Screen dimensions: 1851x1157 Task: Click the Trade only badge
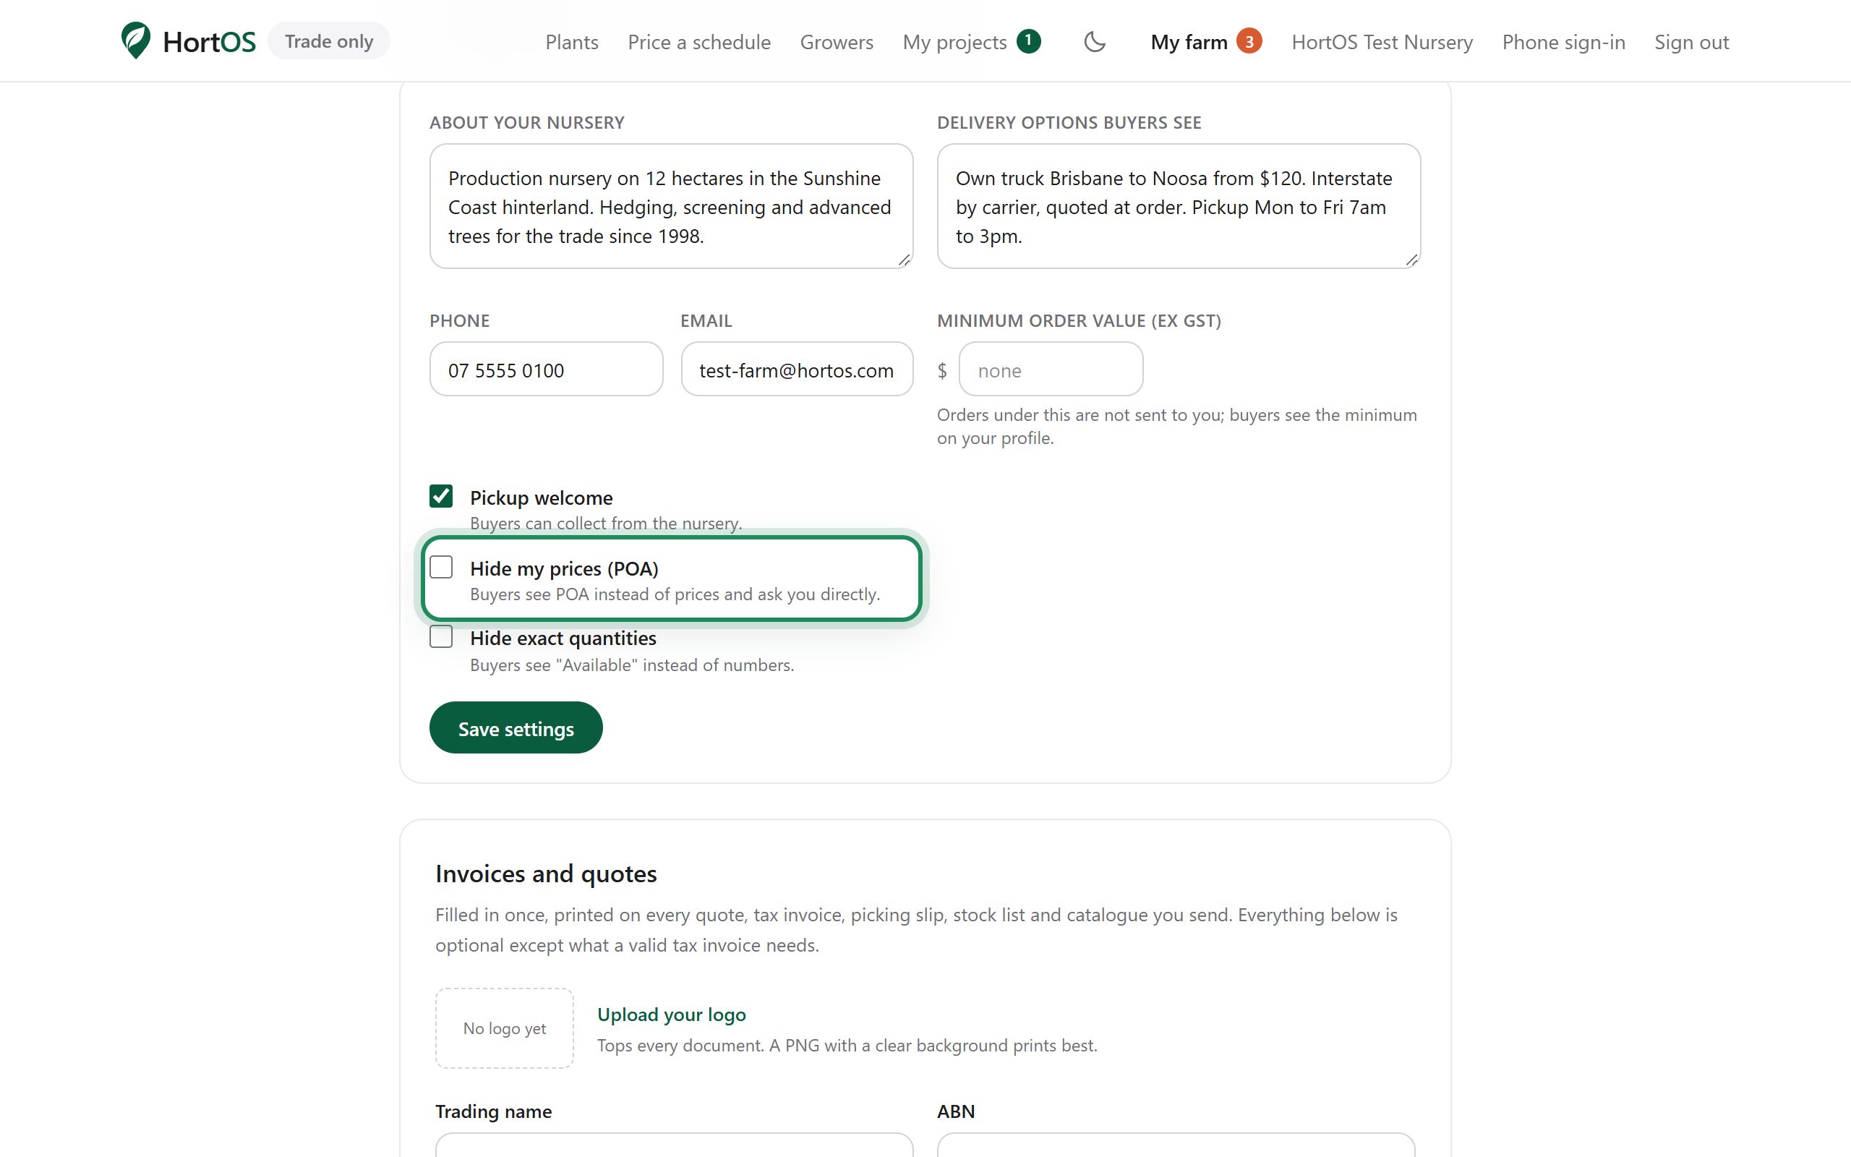coord(329,41)
